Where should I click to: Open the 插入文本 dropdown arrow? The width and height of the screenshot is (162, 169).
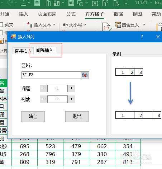pyautogui.click(x=54, y=25)
